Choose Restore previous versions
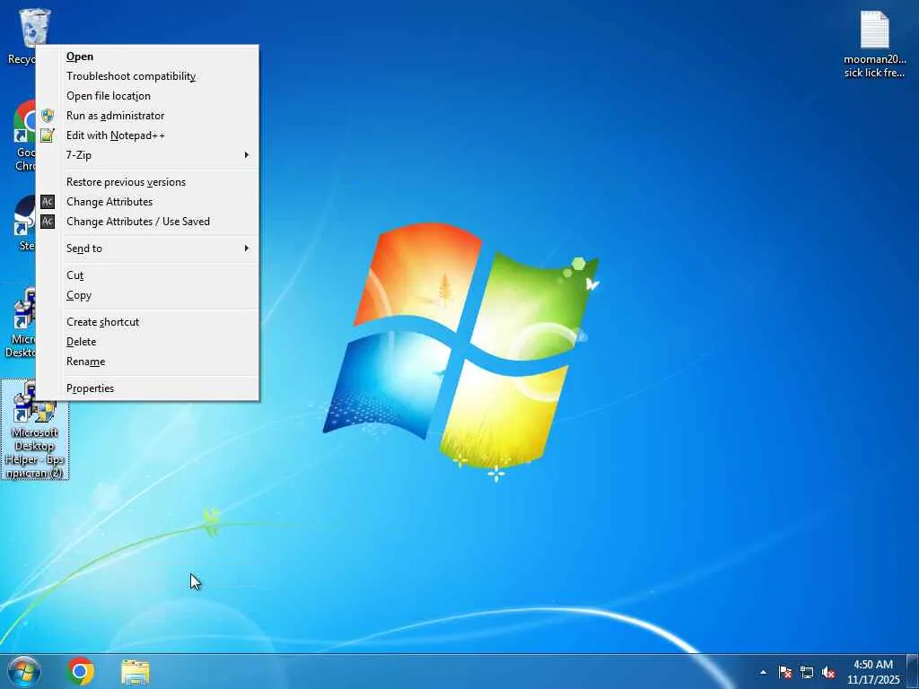 click(x=147, y=181)
